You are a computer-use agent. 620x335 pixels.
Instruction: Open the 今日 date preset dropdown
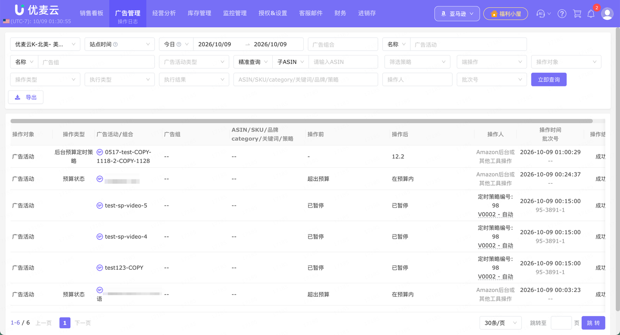point(176,44)
